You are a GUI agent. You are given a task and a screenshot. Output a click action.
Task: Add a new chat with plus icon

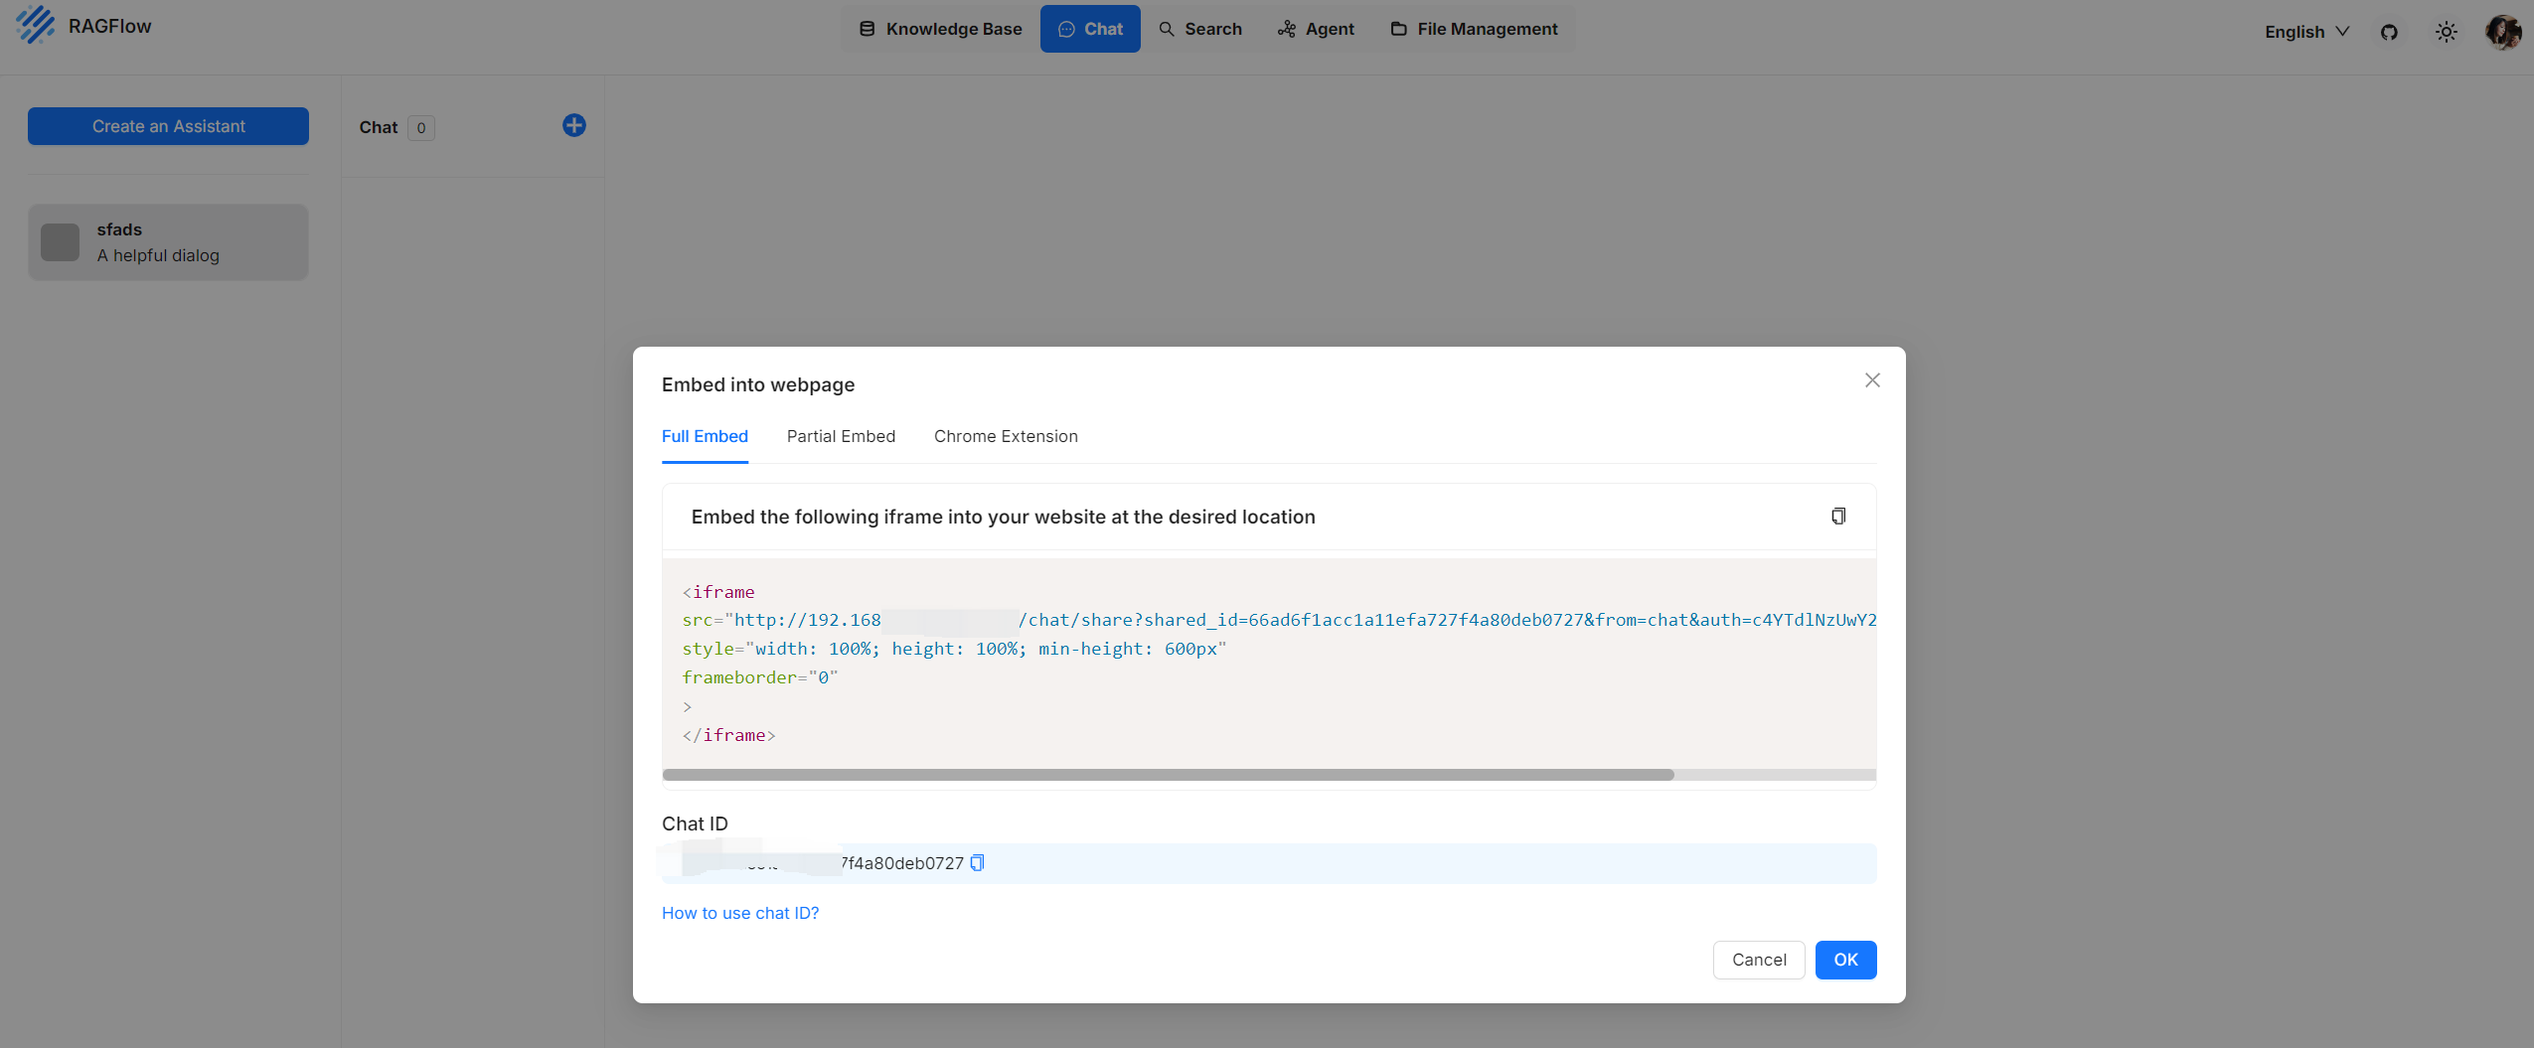573,125
